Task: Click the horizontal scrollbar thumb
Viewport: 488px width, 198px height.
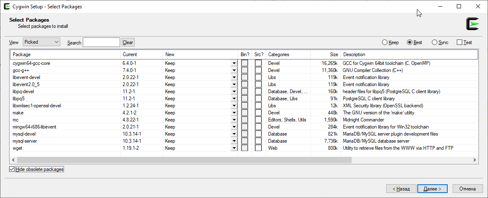Action: (x=184, y=160)
